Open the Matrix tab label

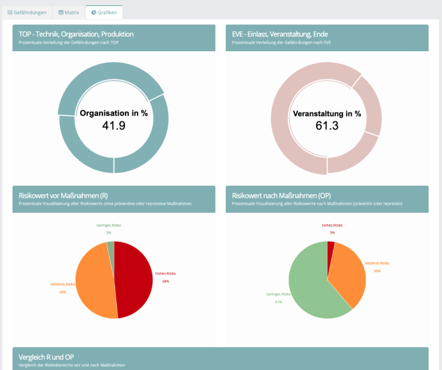[x=72, y=12]
